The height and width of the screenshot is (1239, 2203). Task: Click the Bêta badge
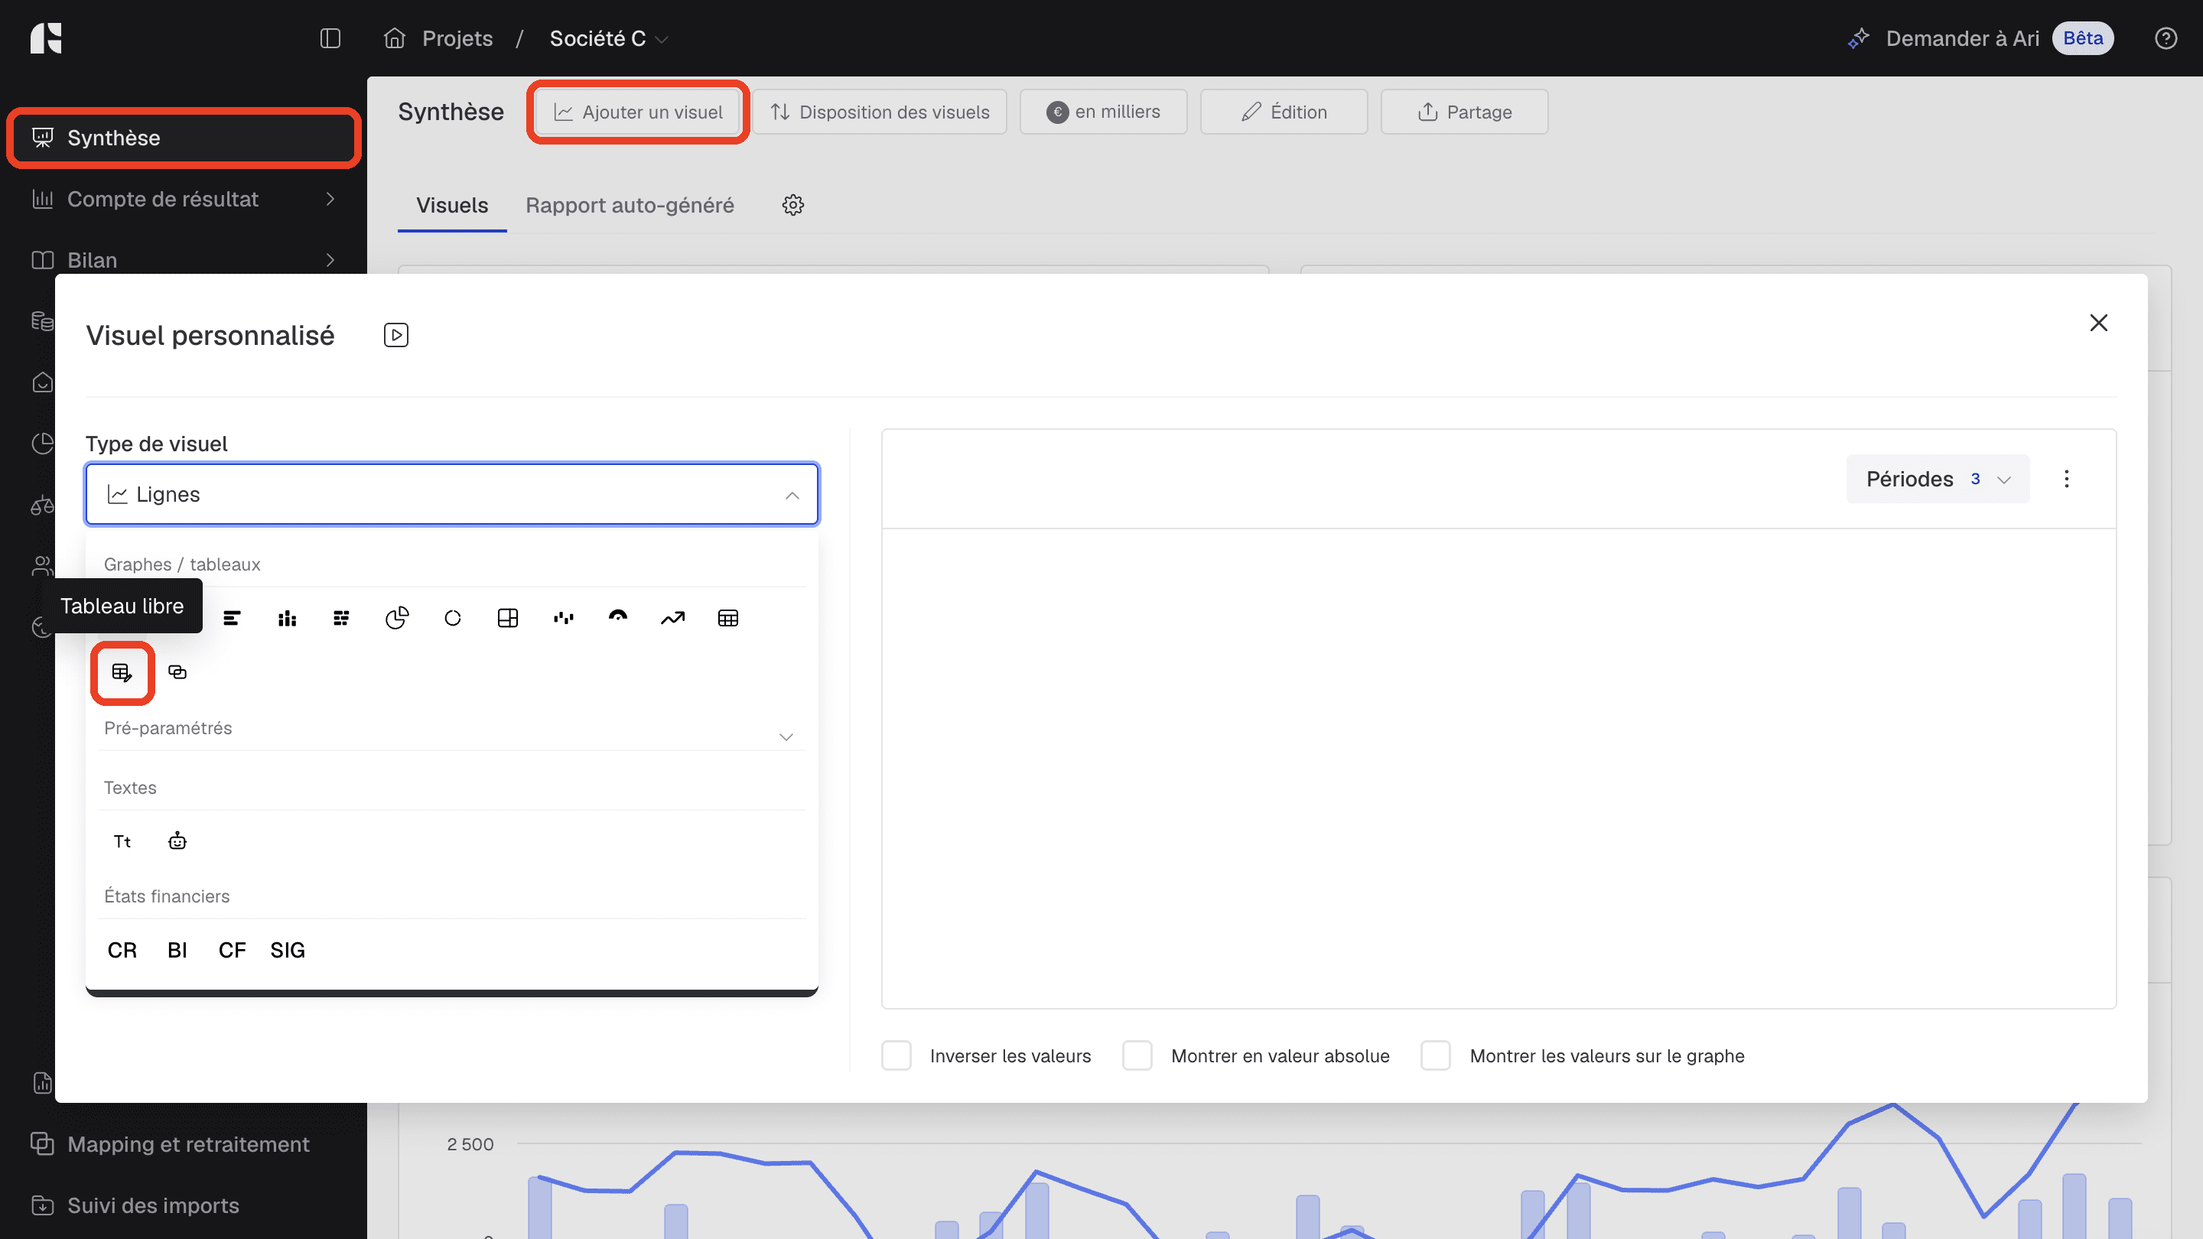pyautogui.click(x=2082, y=38)
